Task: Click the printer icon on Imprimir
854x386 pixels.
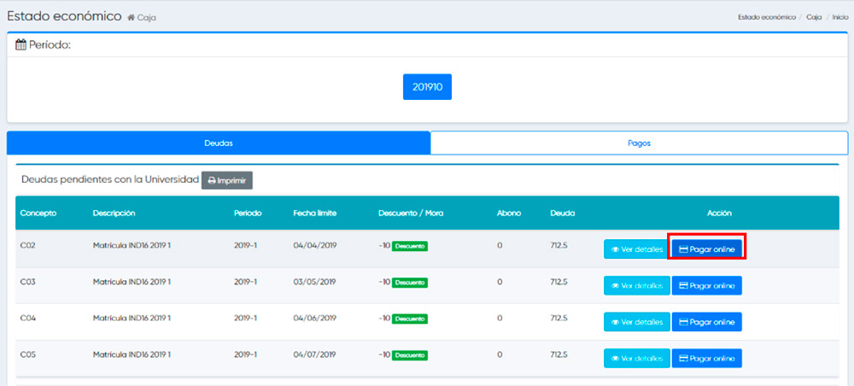Action: coord(212,181)
